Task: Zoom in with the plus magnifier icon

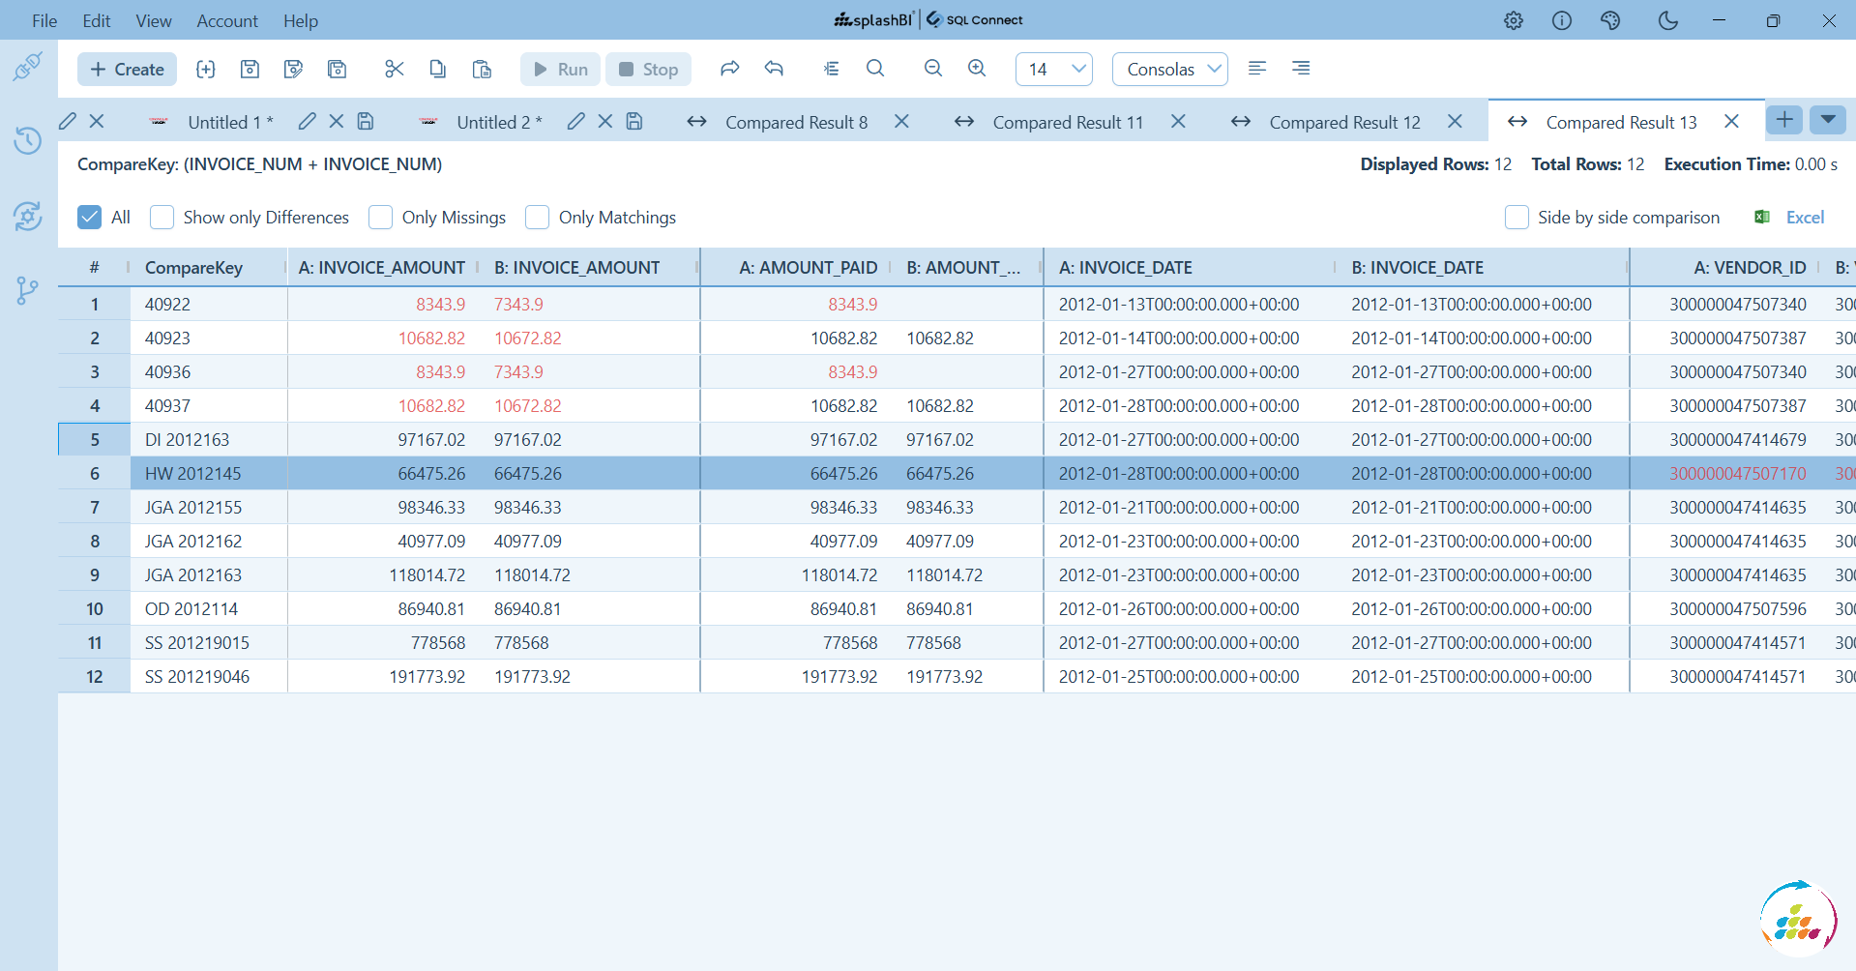Action: 977,68
